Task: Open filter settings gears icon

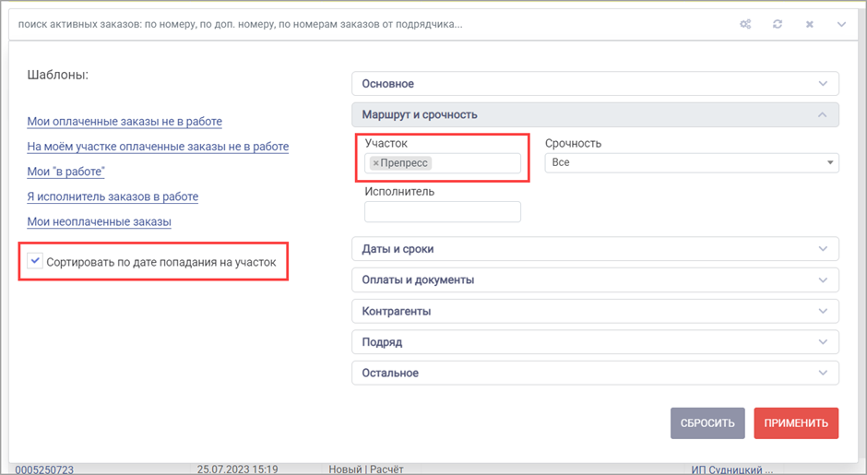Action: coord(745,24)
